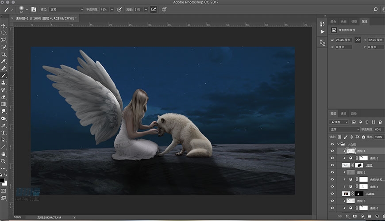This screenshot has height=221, width=385.
Task: Select the 未标题-1 document tab
Action: pos(46,19)
